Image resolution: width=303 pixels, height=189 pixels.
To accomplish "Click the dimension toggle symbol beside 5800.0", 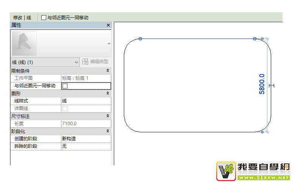I will pyautogui.click(x=271, y=86).
